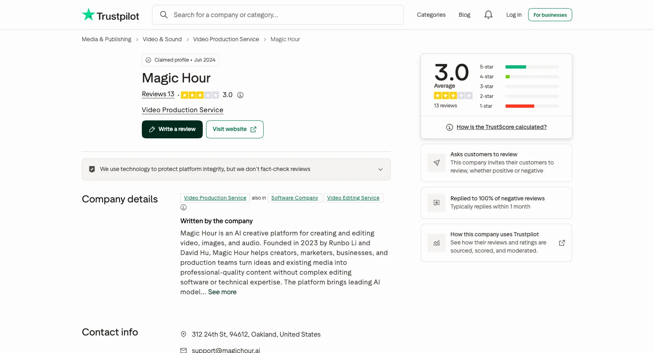Open Video Production Service link under rating
Image resolution: width=654 pixels, height=353 pixels.
click(183, 110)
